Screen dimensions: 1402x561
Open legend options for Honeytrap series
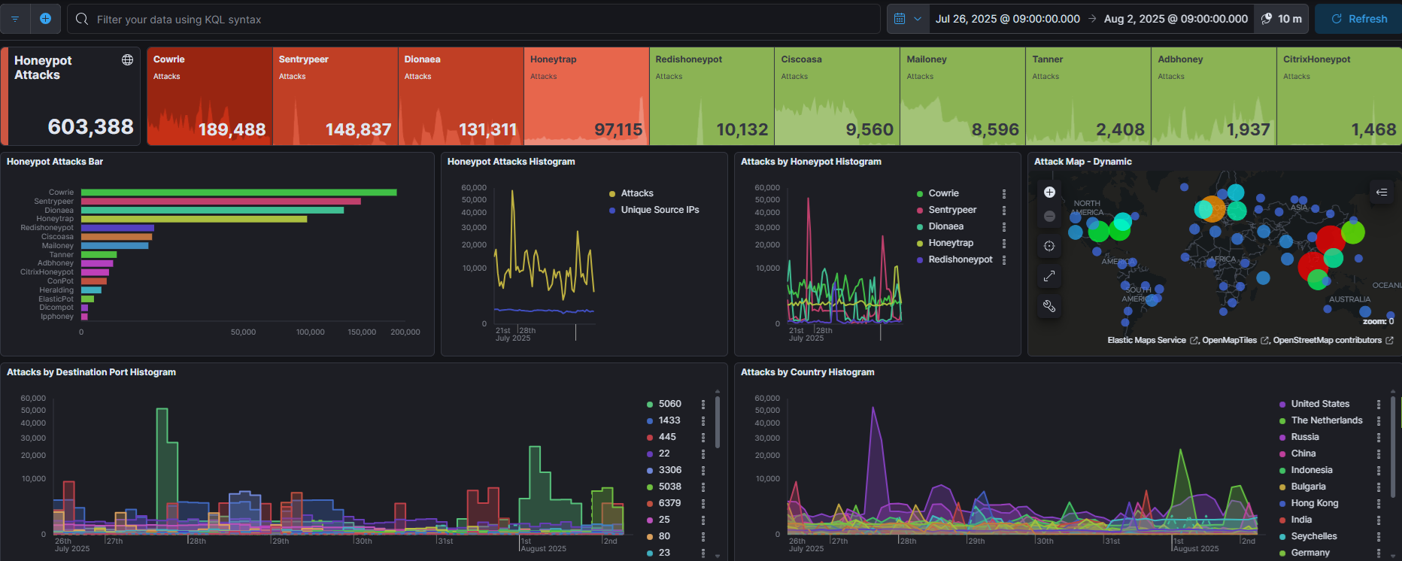(x=1004, y=243)
